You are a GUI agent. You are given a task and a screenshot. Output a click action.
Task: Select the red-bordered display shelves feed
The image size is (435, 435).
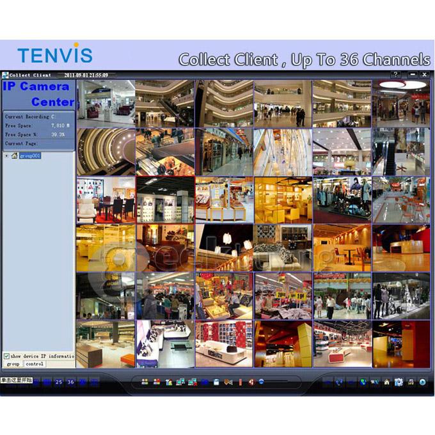[x=165, y=200]
